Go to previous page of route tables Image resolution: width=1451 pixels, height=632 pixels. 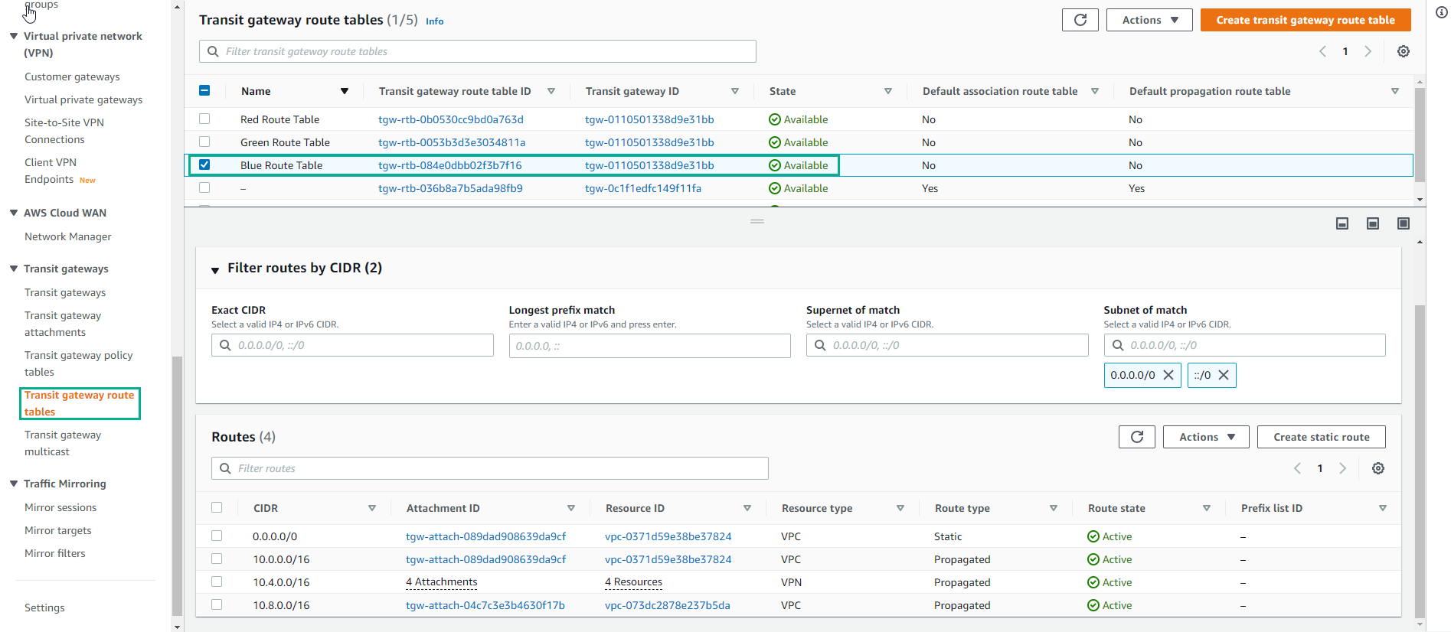(x=1322, y=51)
